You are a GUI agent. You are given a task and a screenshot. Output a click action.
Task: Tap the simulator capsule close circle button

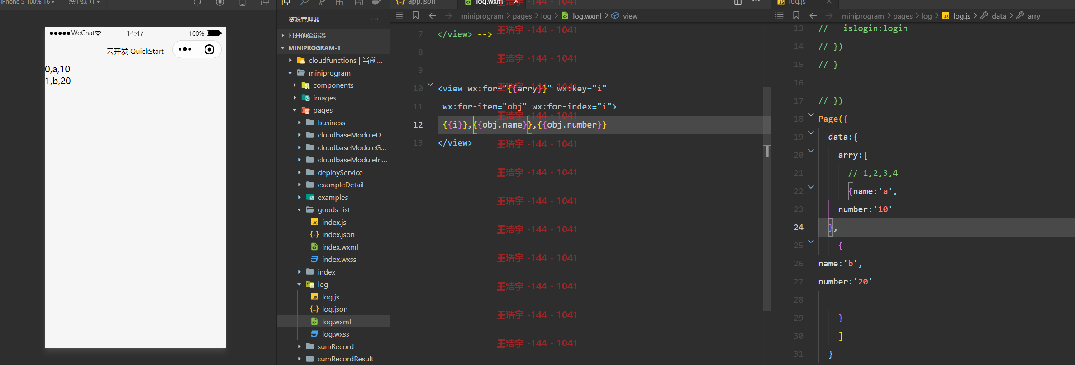pyautogui.click(x=209, y=49)
